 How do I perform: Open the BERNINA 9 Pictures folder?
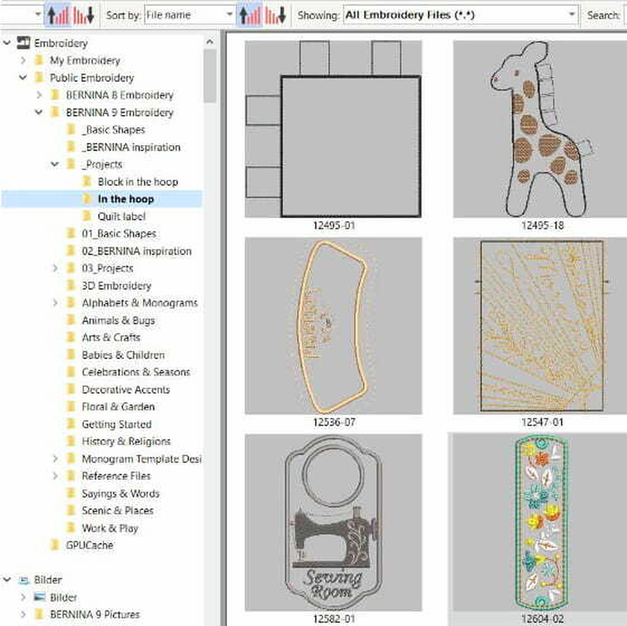pos(94,615)
